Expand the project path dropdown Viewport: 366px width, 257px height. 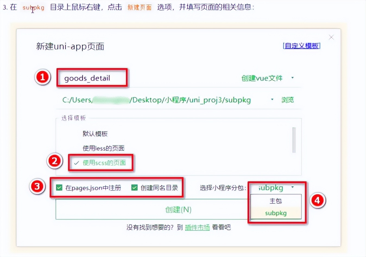point(272,100)
